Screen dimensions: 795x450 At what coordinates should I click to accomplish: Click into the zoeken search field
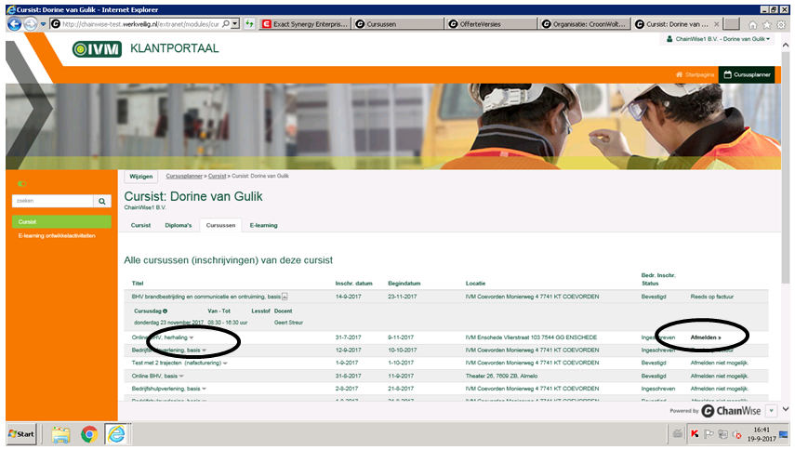(53, 201)
